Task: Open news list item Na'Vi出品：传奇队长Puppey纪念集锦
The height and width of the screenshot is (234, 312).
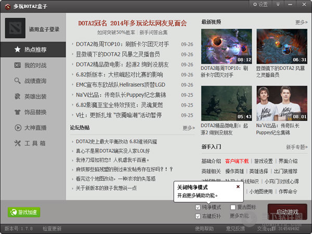Action: [x=121, y=95]
